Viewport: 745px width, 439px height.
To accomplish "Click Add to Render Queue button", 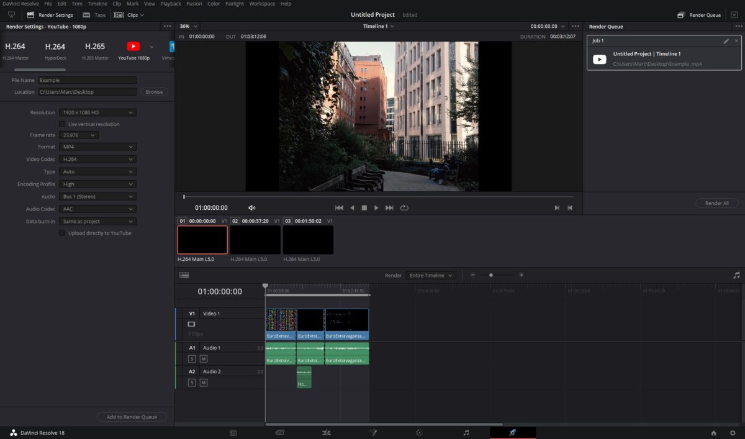I will (132, 417).
